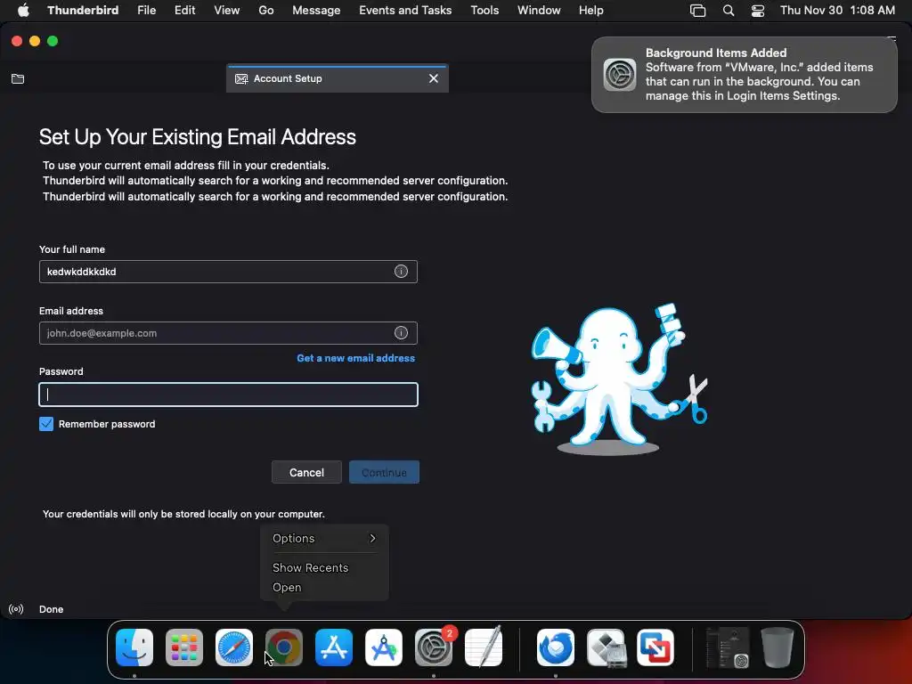Open System Settings from the Dock

pyautogui.click(x=434, y=647)
